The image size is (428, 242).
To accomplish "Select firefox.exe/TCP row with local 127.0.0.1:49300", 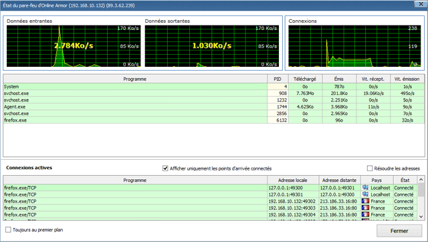I will coord(210,188).
